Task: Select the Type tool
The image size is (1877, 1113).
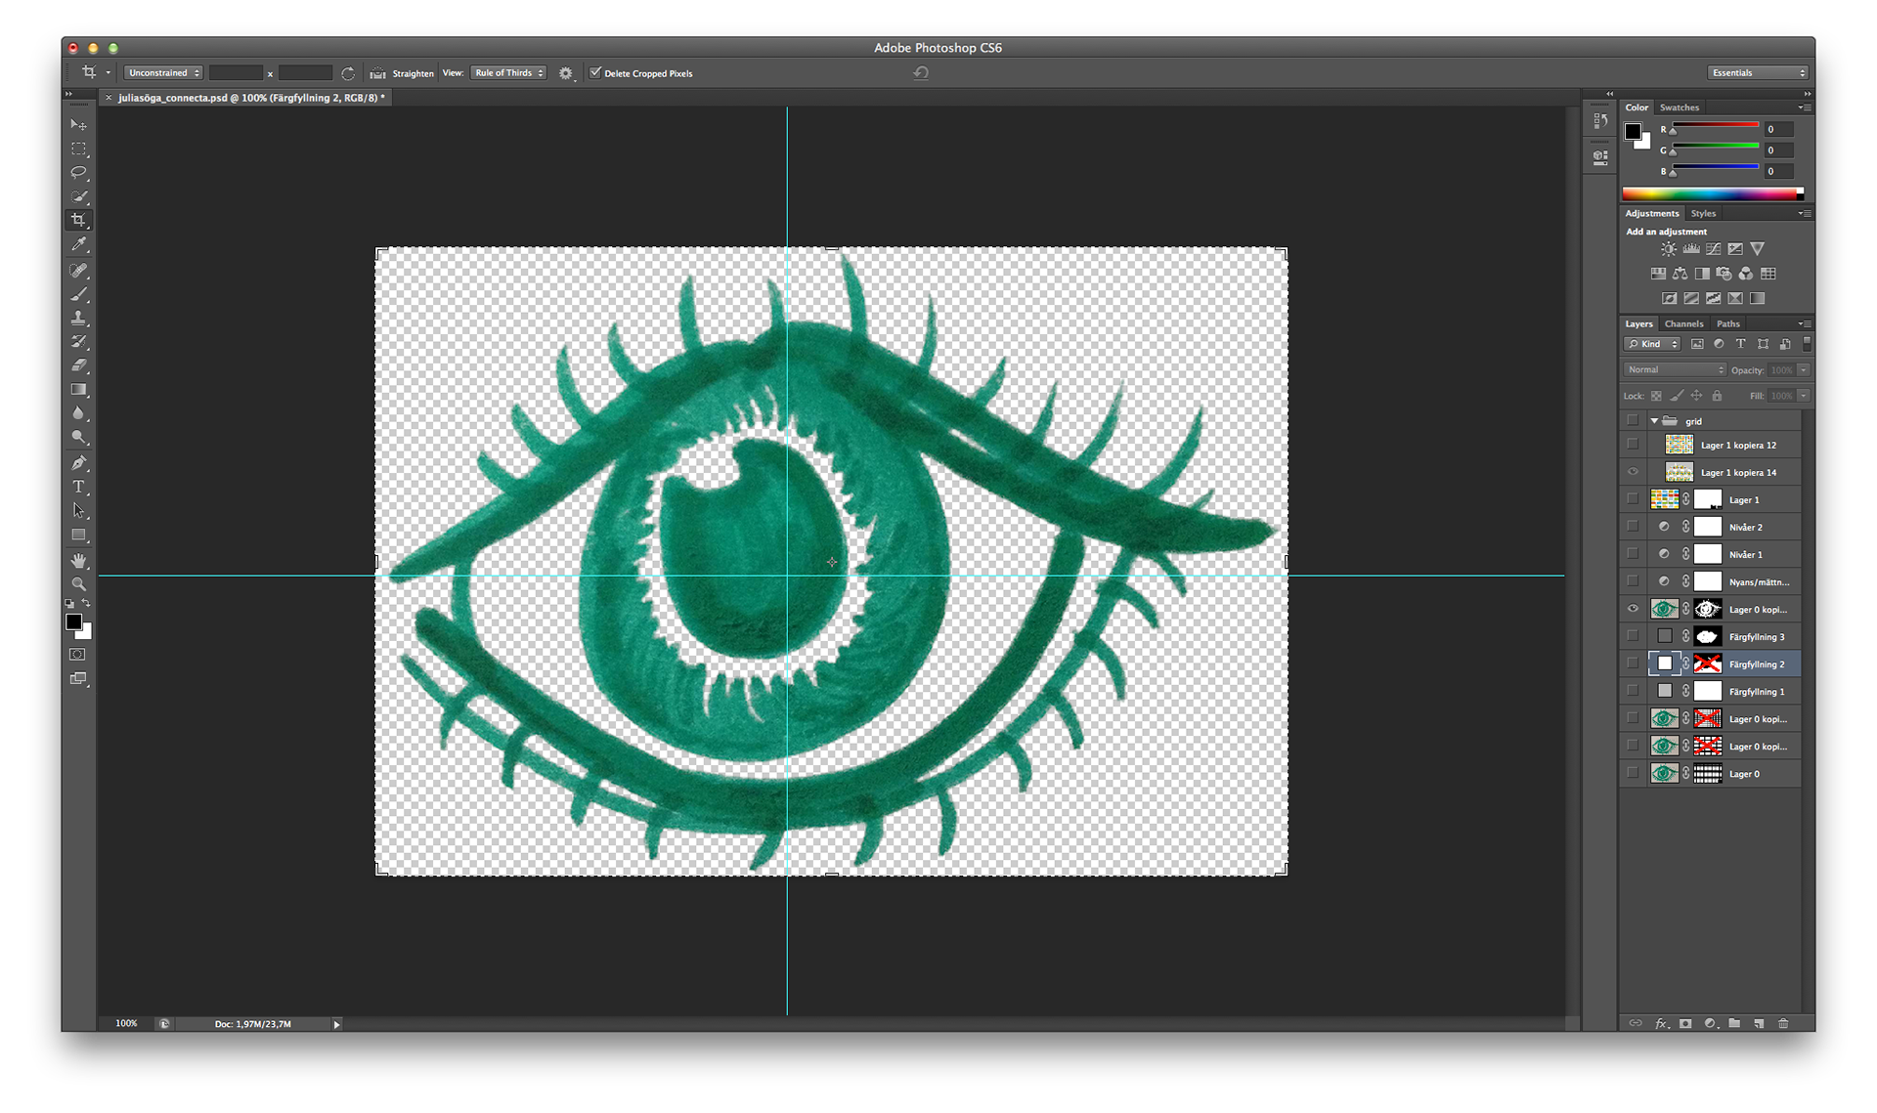Action: pos(79,487)
